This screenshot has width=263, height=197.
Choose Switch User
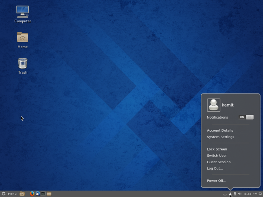(x=217, y=156)
